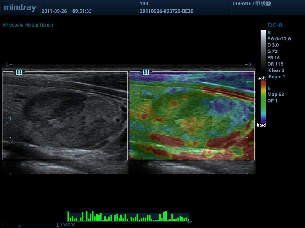Select the Map E3 elastography parameter
This screenshot has width=305, height=228.
click(x=276, y=95)
